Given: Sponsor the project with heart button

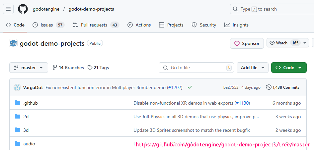Looking at the screenshot, I should 247,43.
